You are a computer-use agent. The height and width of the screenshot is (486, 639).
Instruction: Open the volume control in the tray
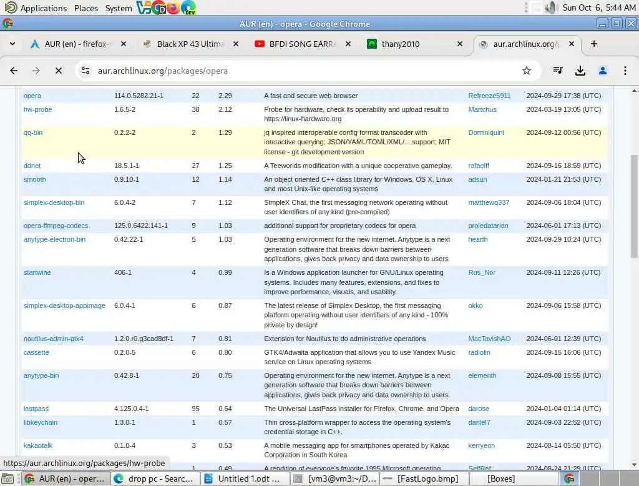550,7
